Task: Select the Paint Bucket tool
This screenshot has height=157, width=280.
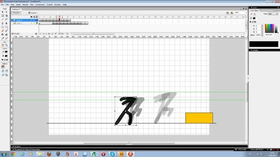Action: 7,34
